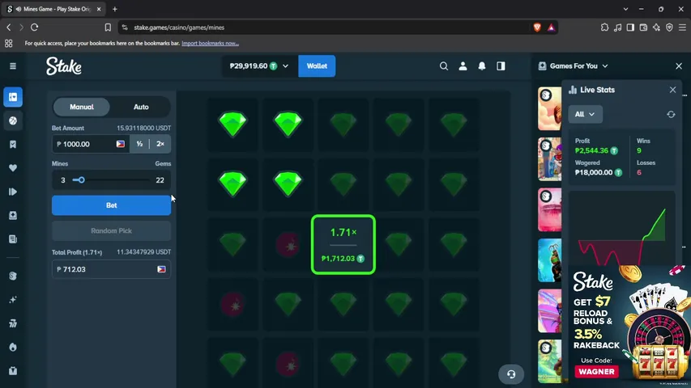Click the Stake logo

[64, 66]
